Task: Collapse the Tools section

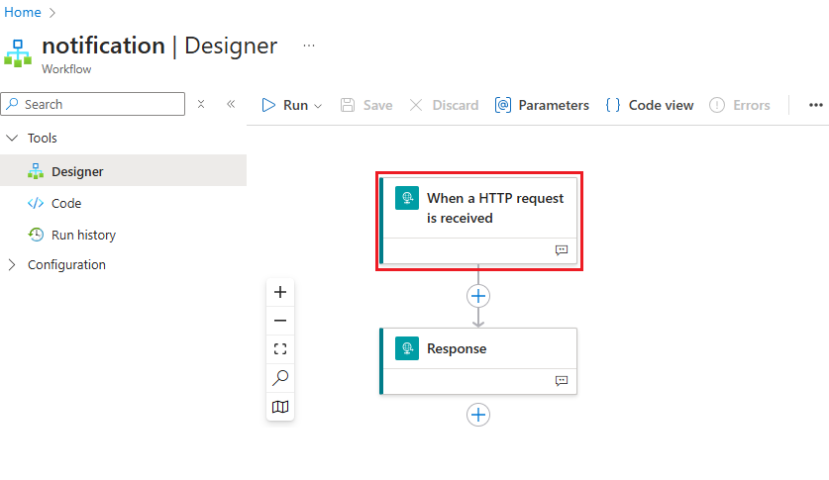Action: click(12, 139)
